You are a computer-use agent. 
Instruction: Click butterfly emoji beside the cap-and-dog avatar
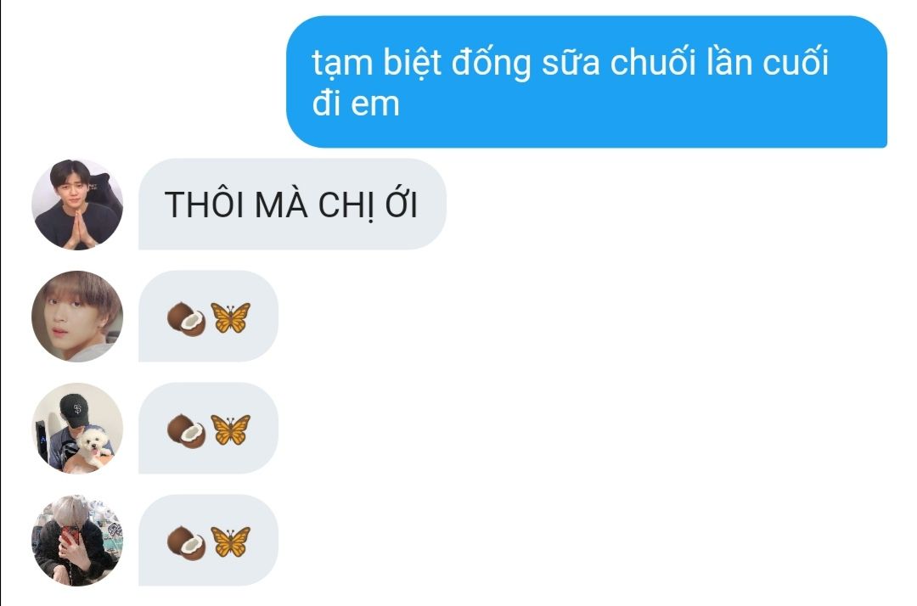point(230,430)
